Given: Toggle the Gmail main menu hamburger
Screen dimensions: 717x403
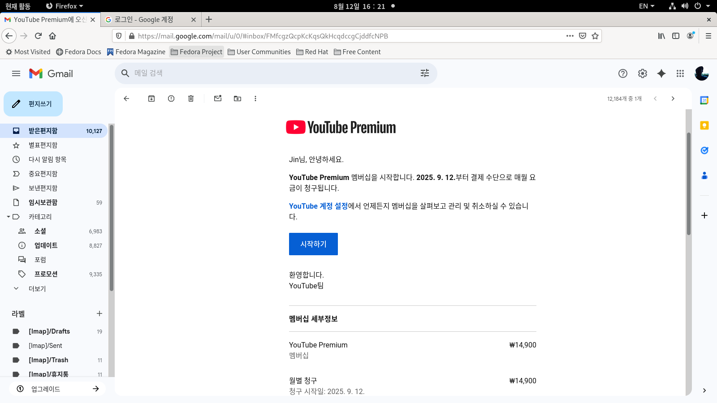Looking at the screenshot, I should pyautogui.click(x=16, y=73).
